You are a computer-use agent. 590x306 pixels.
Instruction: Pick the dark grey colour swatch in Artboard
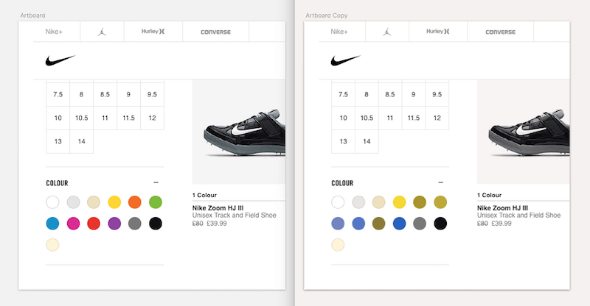coord(135,224)
